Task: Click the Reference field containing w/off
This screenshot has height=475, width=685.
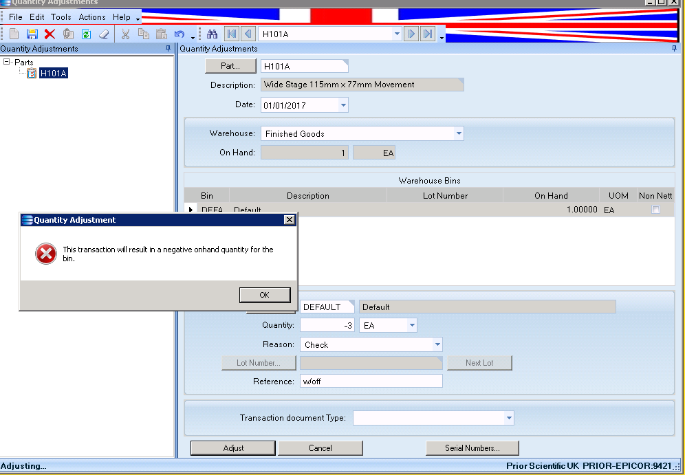Action: (371, 381)
